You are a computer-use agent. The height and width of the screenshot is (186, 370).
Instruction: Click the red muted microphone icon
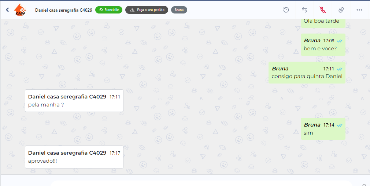tap(323, 10)
